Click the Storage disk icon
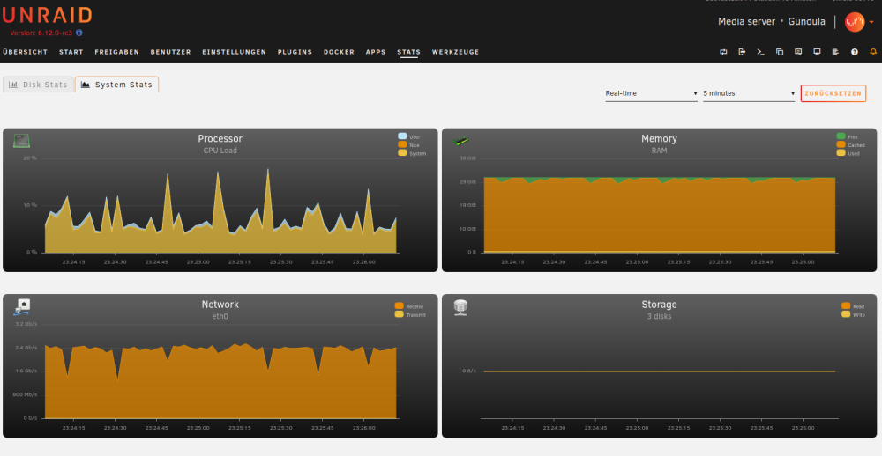Screen dimensions: 882x456 point(460,307)
